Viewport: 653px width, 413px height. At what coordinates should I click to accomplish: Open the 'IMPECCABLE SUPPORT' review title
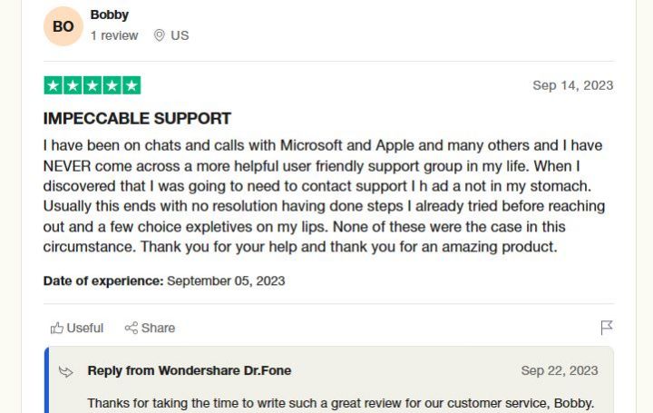coord(137,118)
